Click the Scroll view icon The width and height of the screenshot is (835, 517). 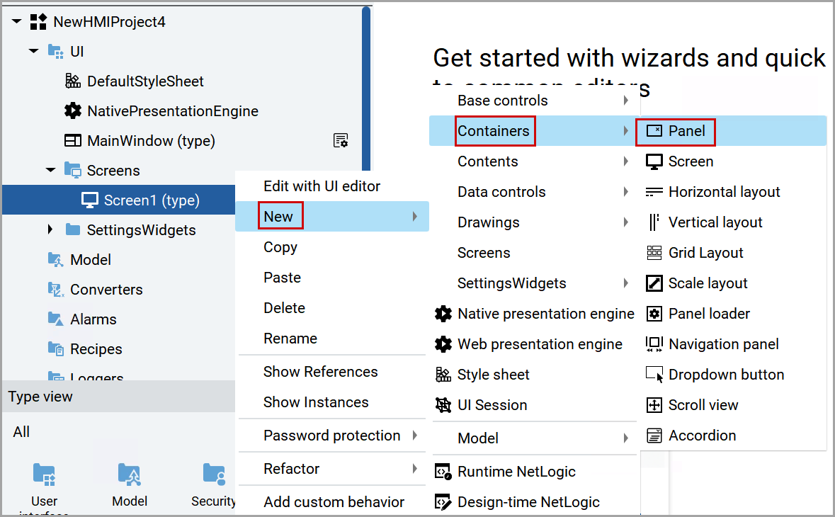point(654,405)
